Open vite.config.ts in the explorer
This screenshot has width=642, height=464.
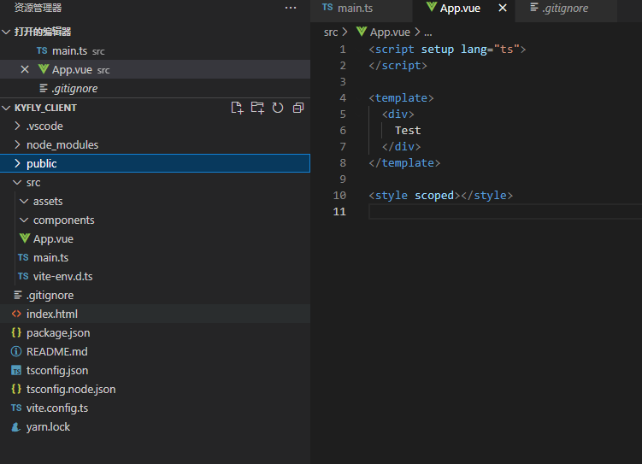(x=56, y=408)
